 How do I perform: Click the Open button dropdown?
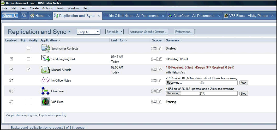pos(10,16)
